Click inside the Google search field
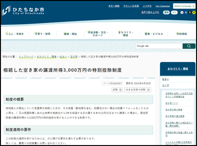Image resolution: width=197 pixels, height=146 pixels. tap(159, 46)
